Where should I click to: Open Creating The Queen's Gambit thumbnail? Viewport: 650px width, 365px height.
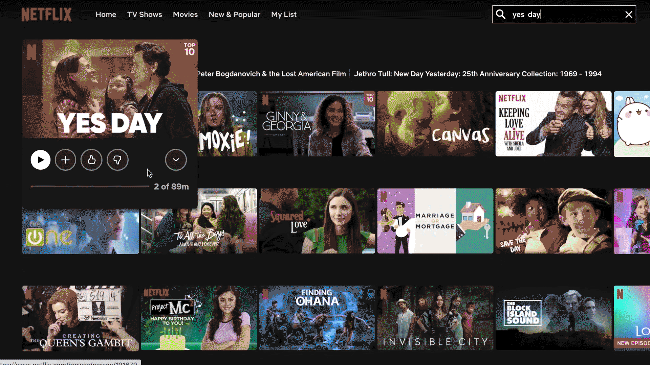point(80,318)
